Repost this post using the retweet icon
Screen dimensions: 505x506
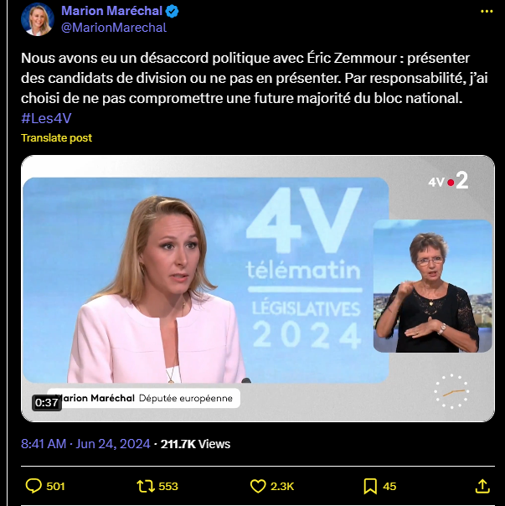(x=144, y=486)
